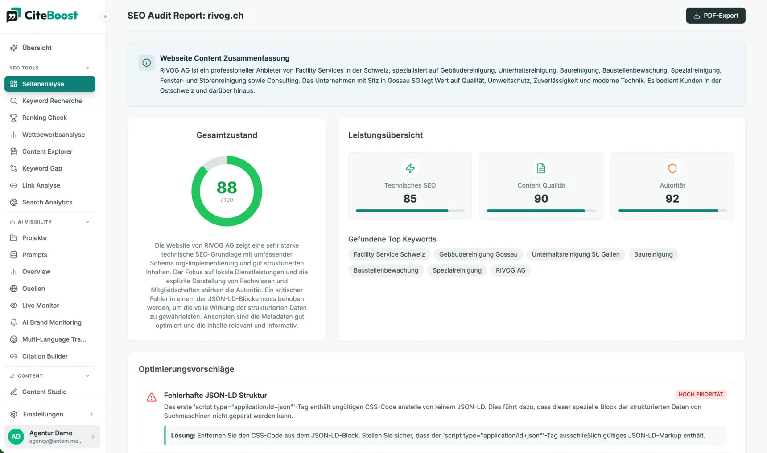
Task: Click the branch icon for Keyword Gap
Action: pyautogui.click(x=14, y=168)
